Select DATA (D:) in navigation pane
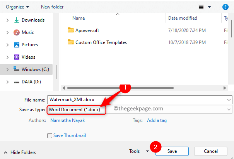 pos(31,82)
